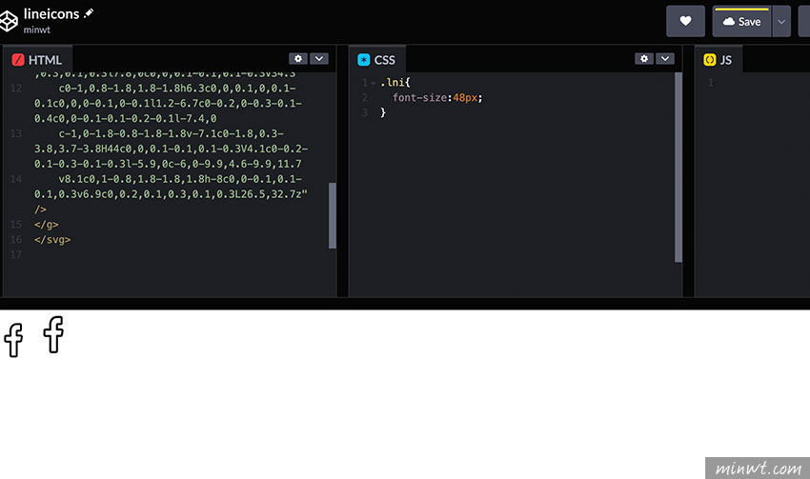Click the '</svg>' closing tag line
The image size is (810, 479).
52,240
